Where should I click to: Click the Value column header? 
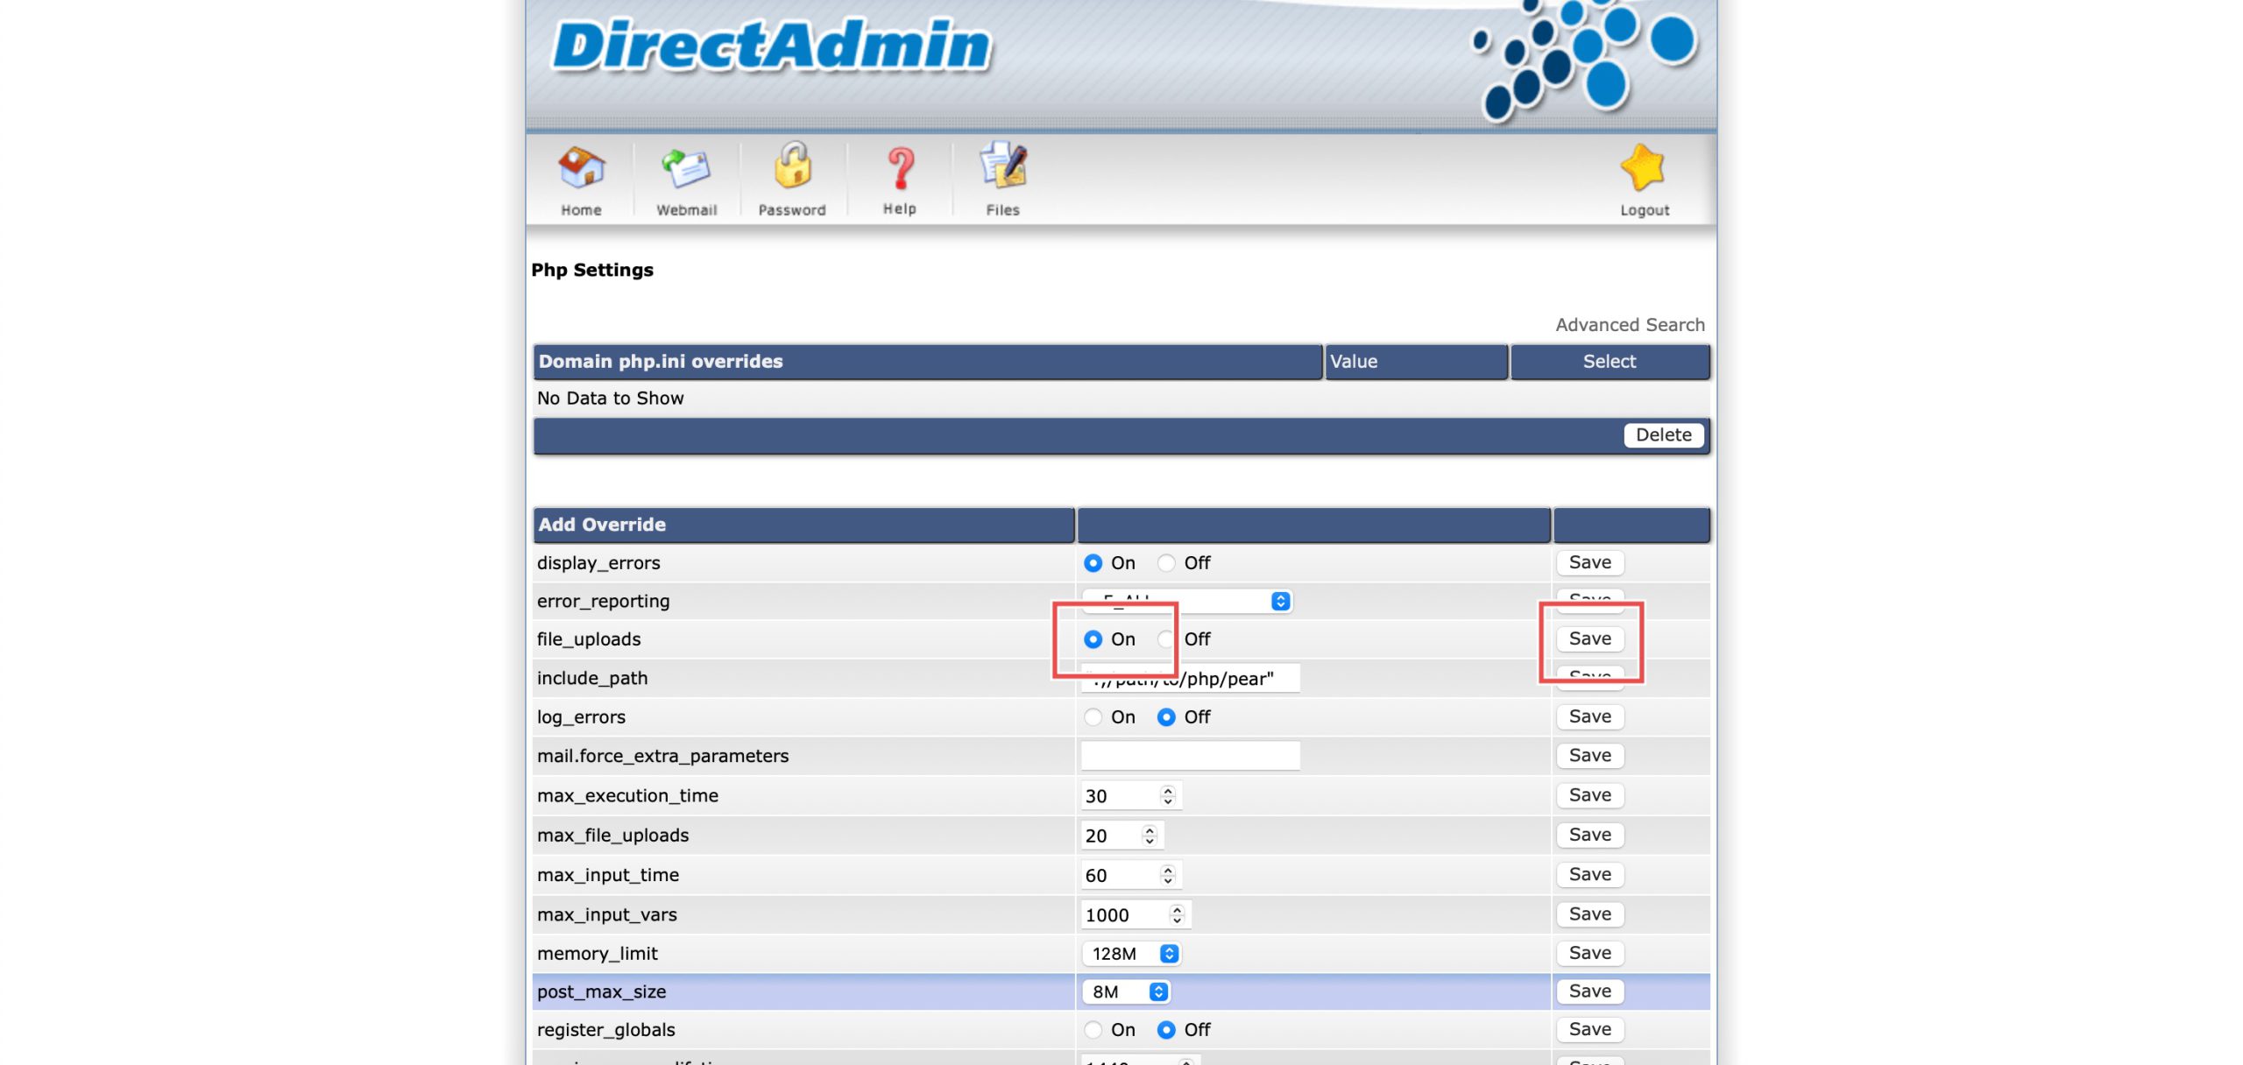click(x=1415, y=362)
